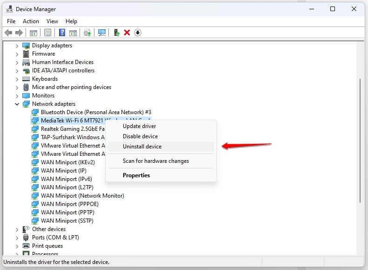Expand the Monitors node
This screenshot has height=270, width=368.
click(x=17, y=96)
